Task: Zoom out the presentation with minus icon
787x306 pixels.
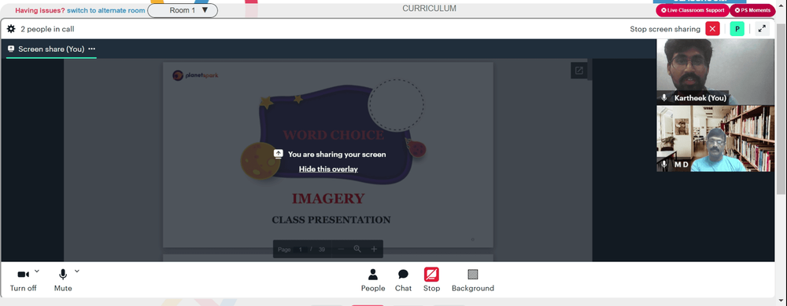Action: point(342,249)
